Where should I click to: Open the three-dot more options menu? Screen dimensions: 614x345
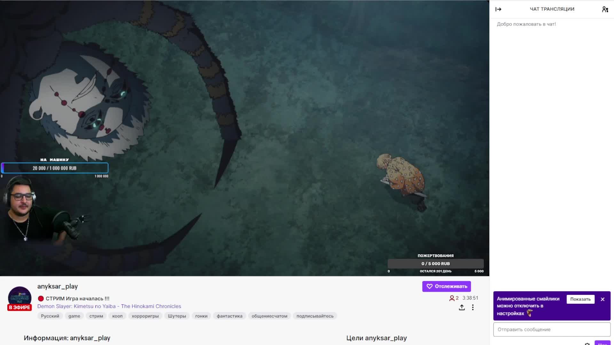(473, 307)
